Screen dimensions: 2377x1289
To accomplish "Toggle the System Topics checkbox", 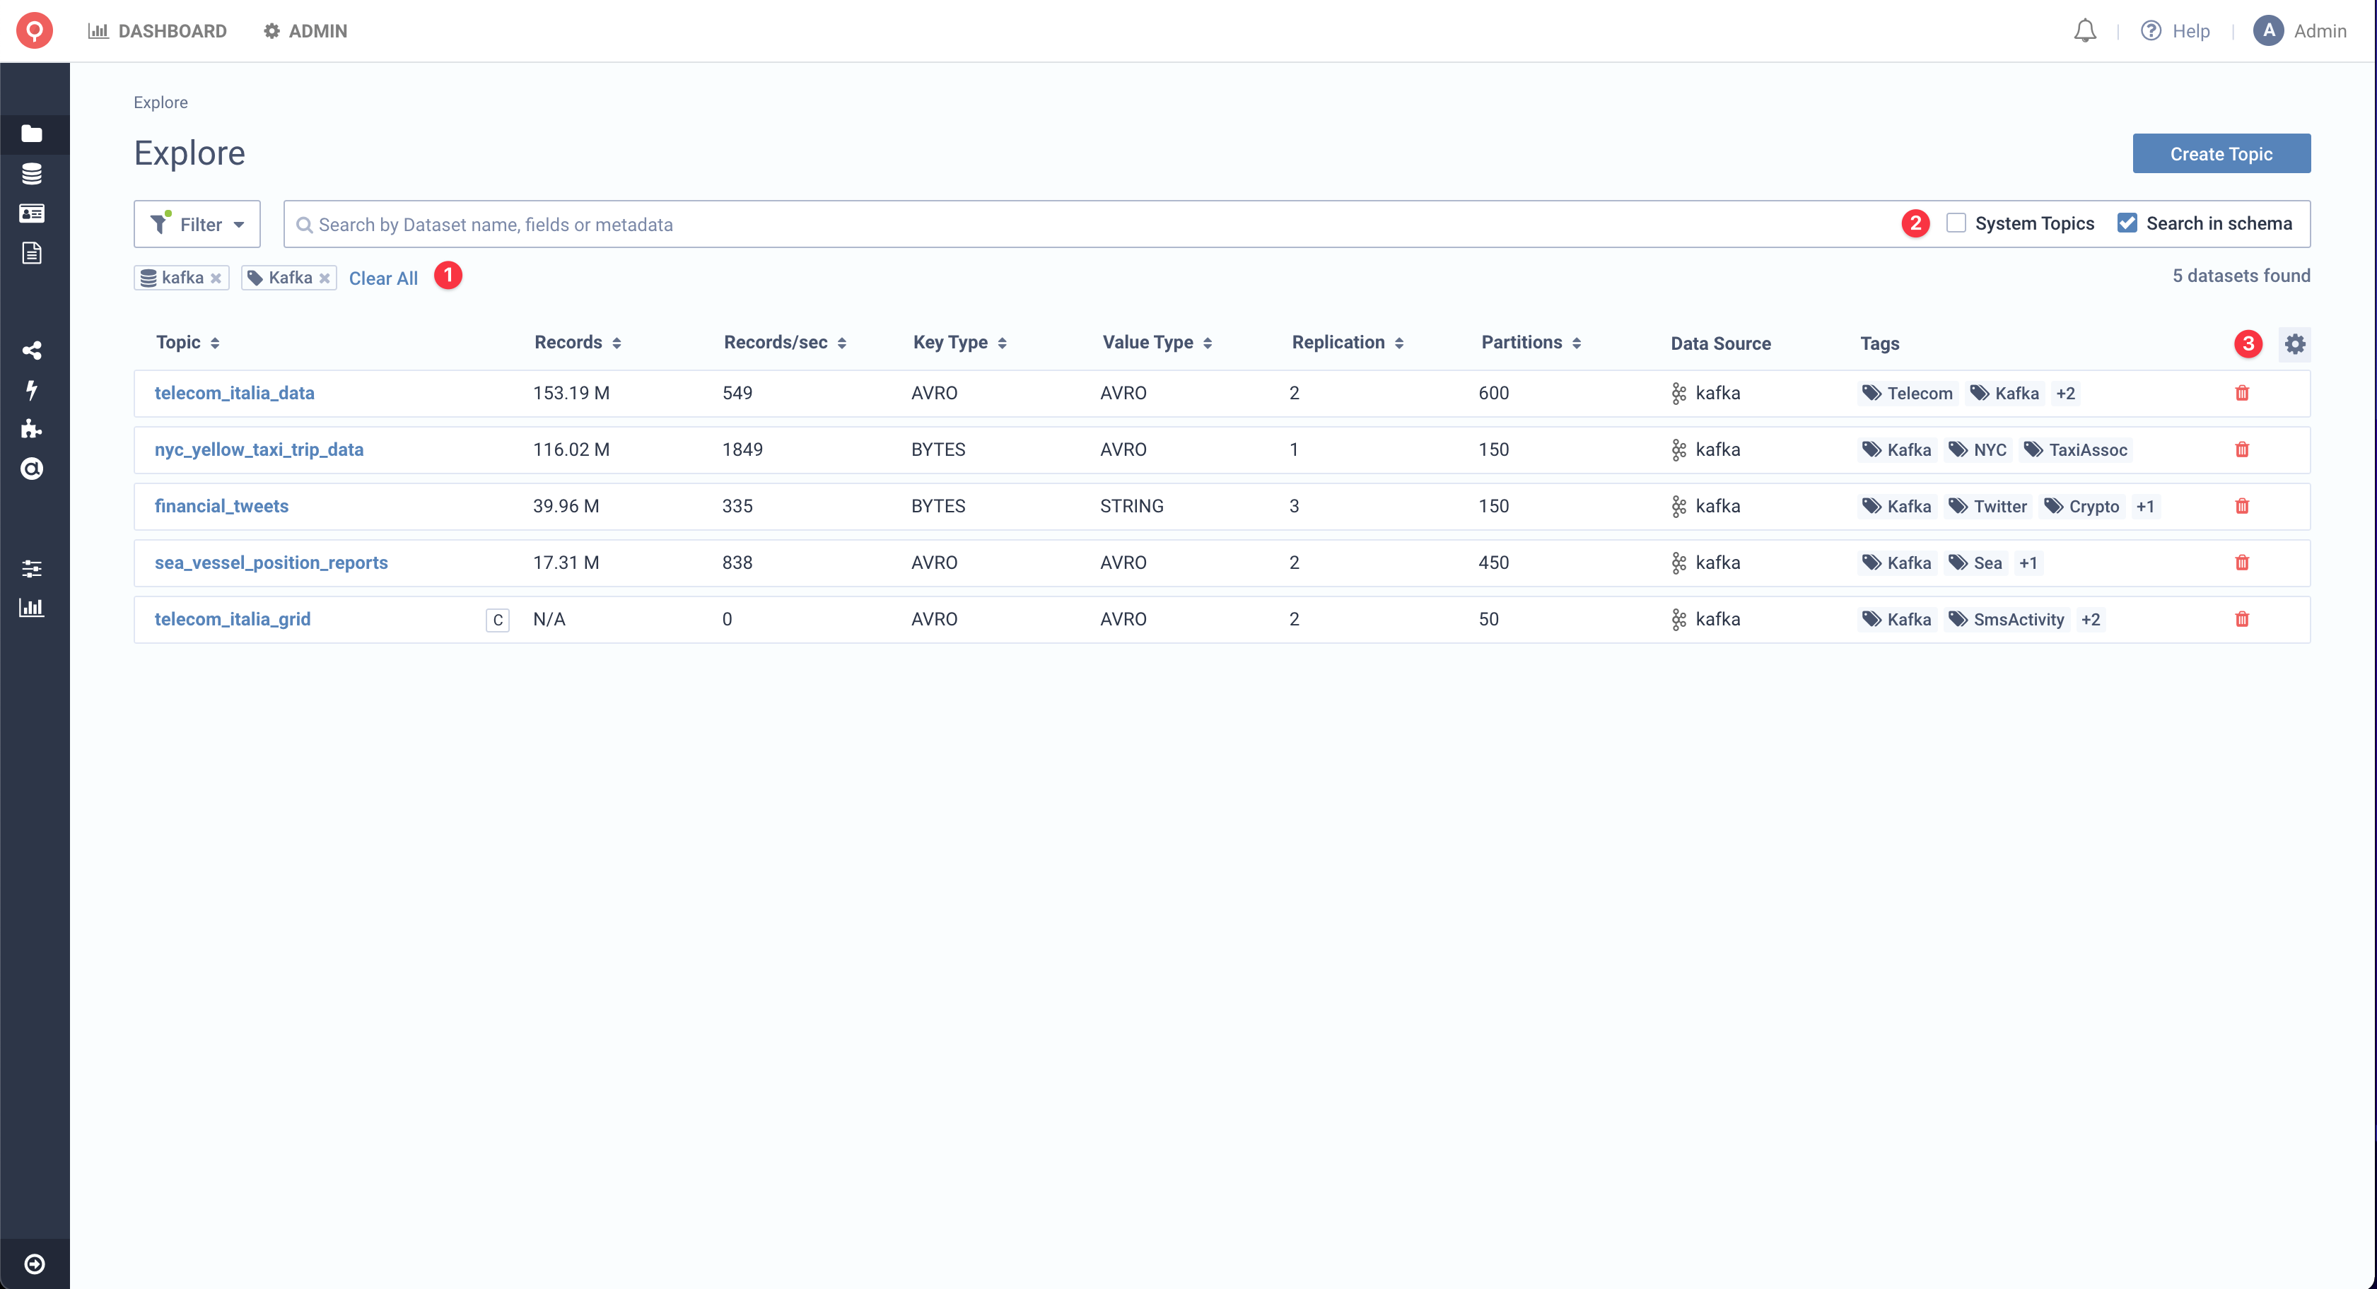I will click(1955, 222).
